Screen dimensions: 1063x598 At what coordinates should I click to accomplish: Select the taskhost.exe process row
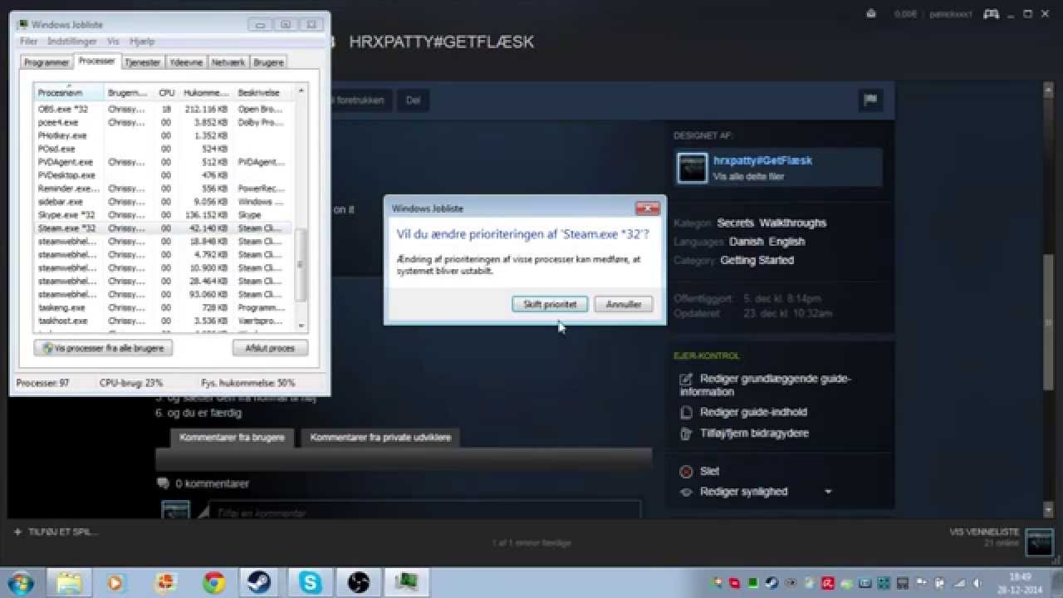pyautogui.click(x=164, y=321)
